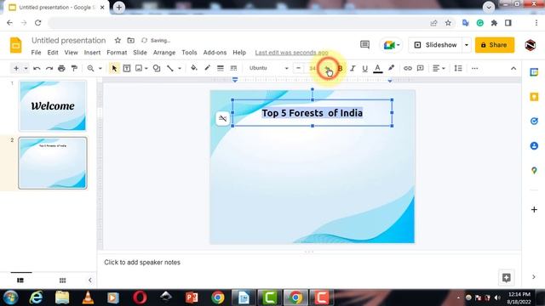Select the Top 5 Forests slide thumbnail
The height and width of the screenshot is (306, 545).
(x=53, y=163)
